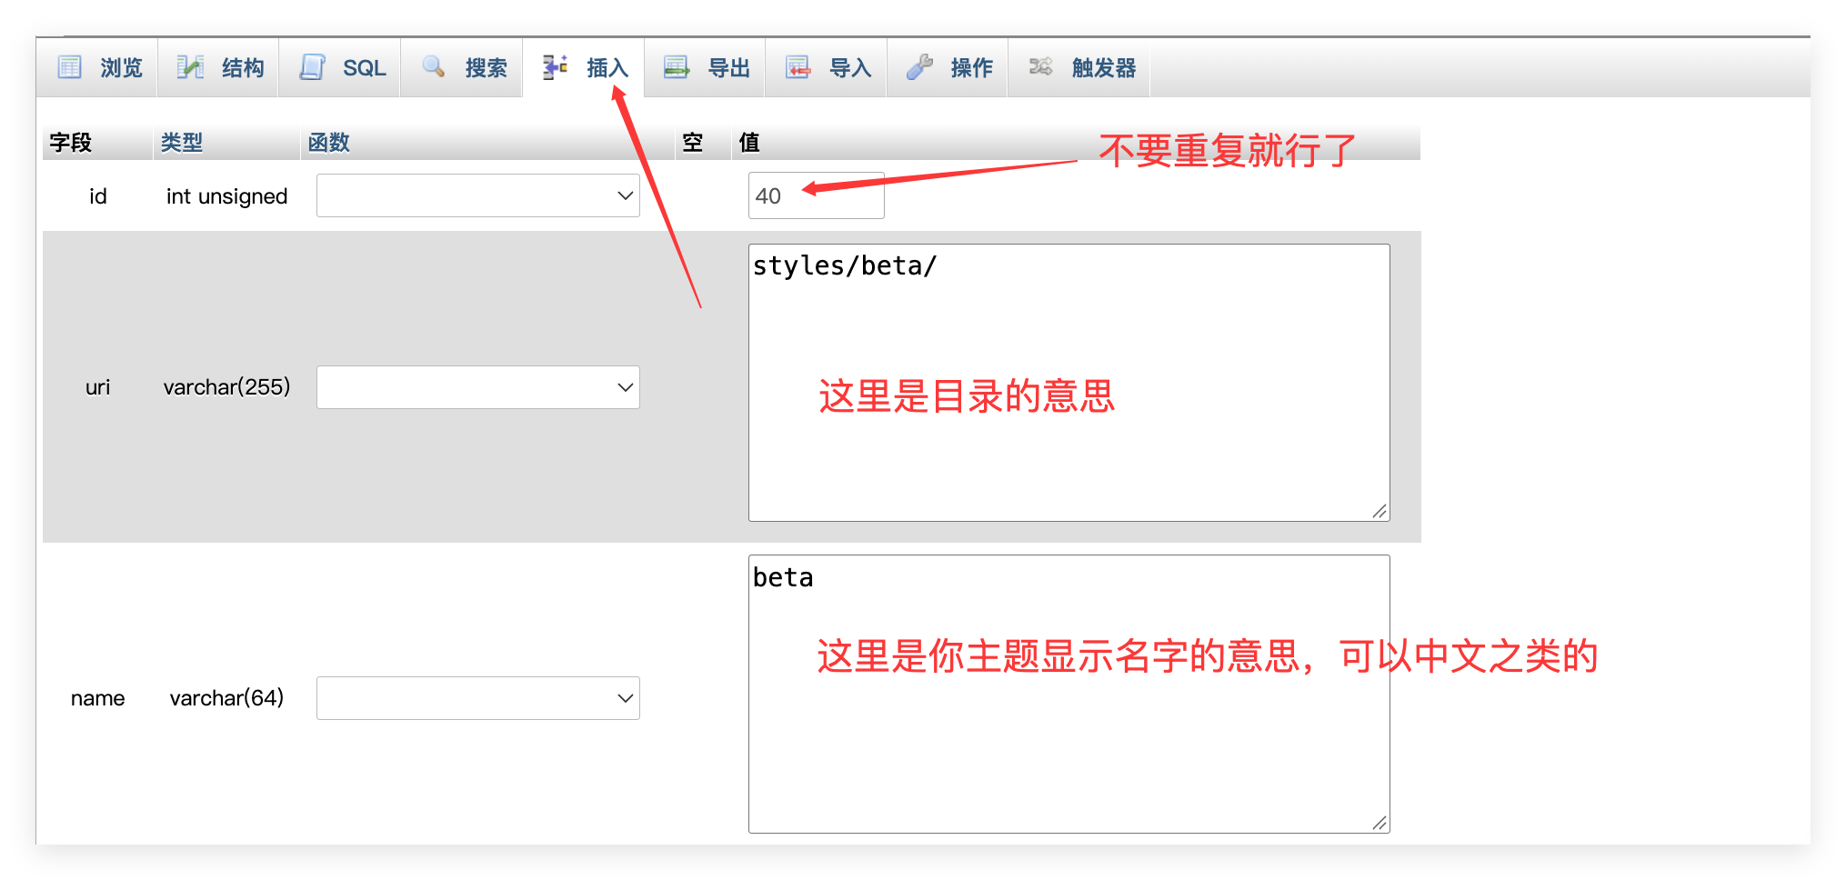Click the 'id' field name
Image resolution: width=1846 pixels, height=880 pixels.
(x=97, y=196)
